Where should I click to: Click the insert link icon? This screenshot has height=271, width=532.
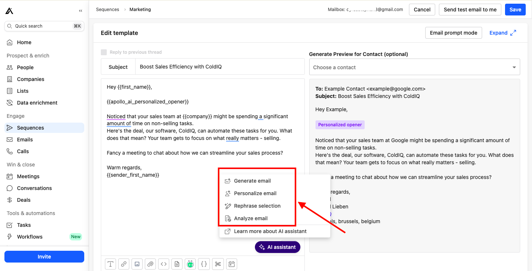coord(124,264)
